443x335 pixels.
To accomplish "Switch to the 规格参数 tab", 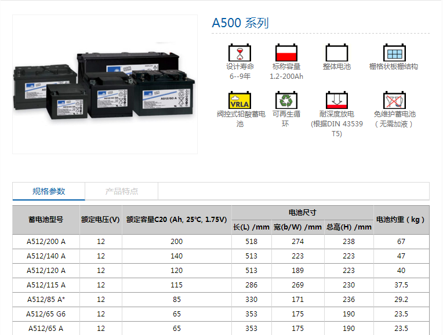I will (x=49, y=191).
